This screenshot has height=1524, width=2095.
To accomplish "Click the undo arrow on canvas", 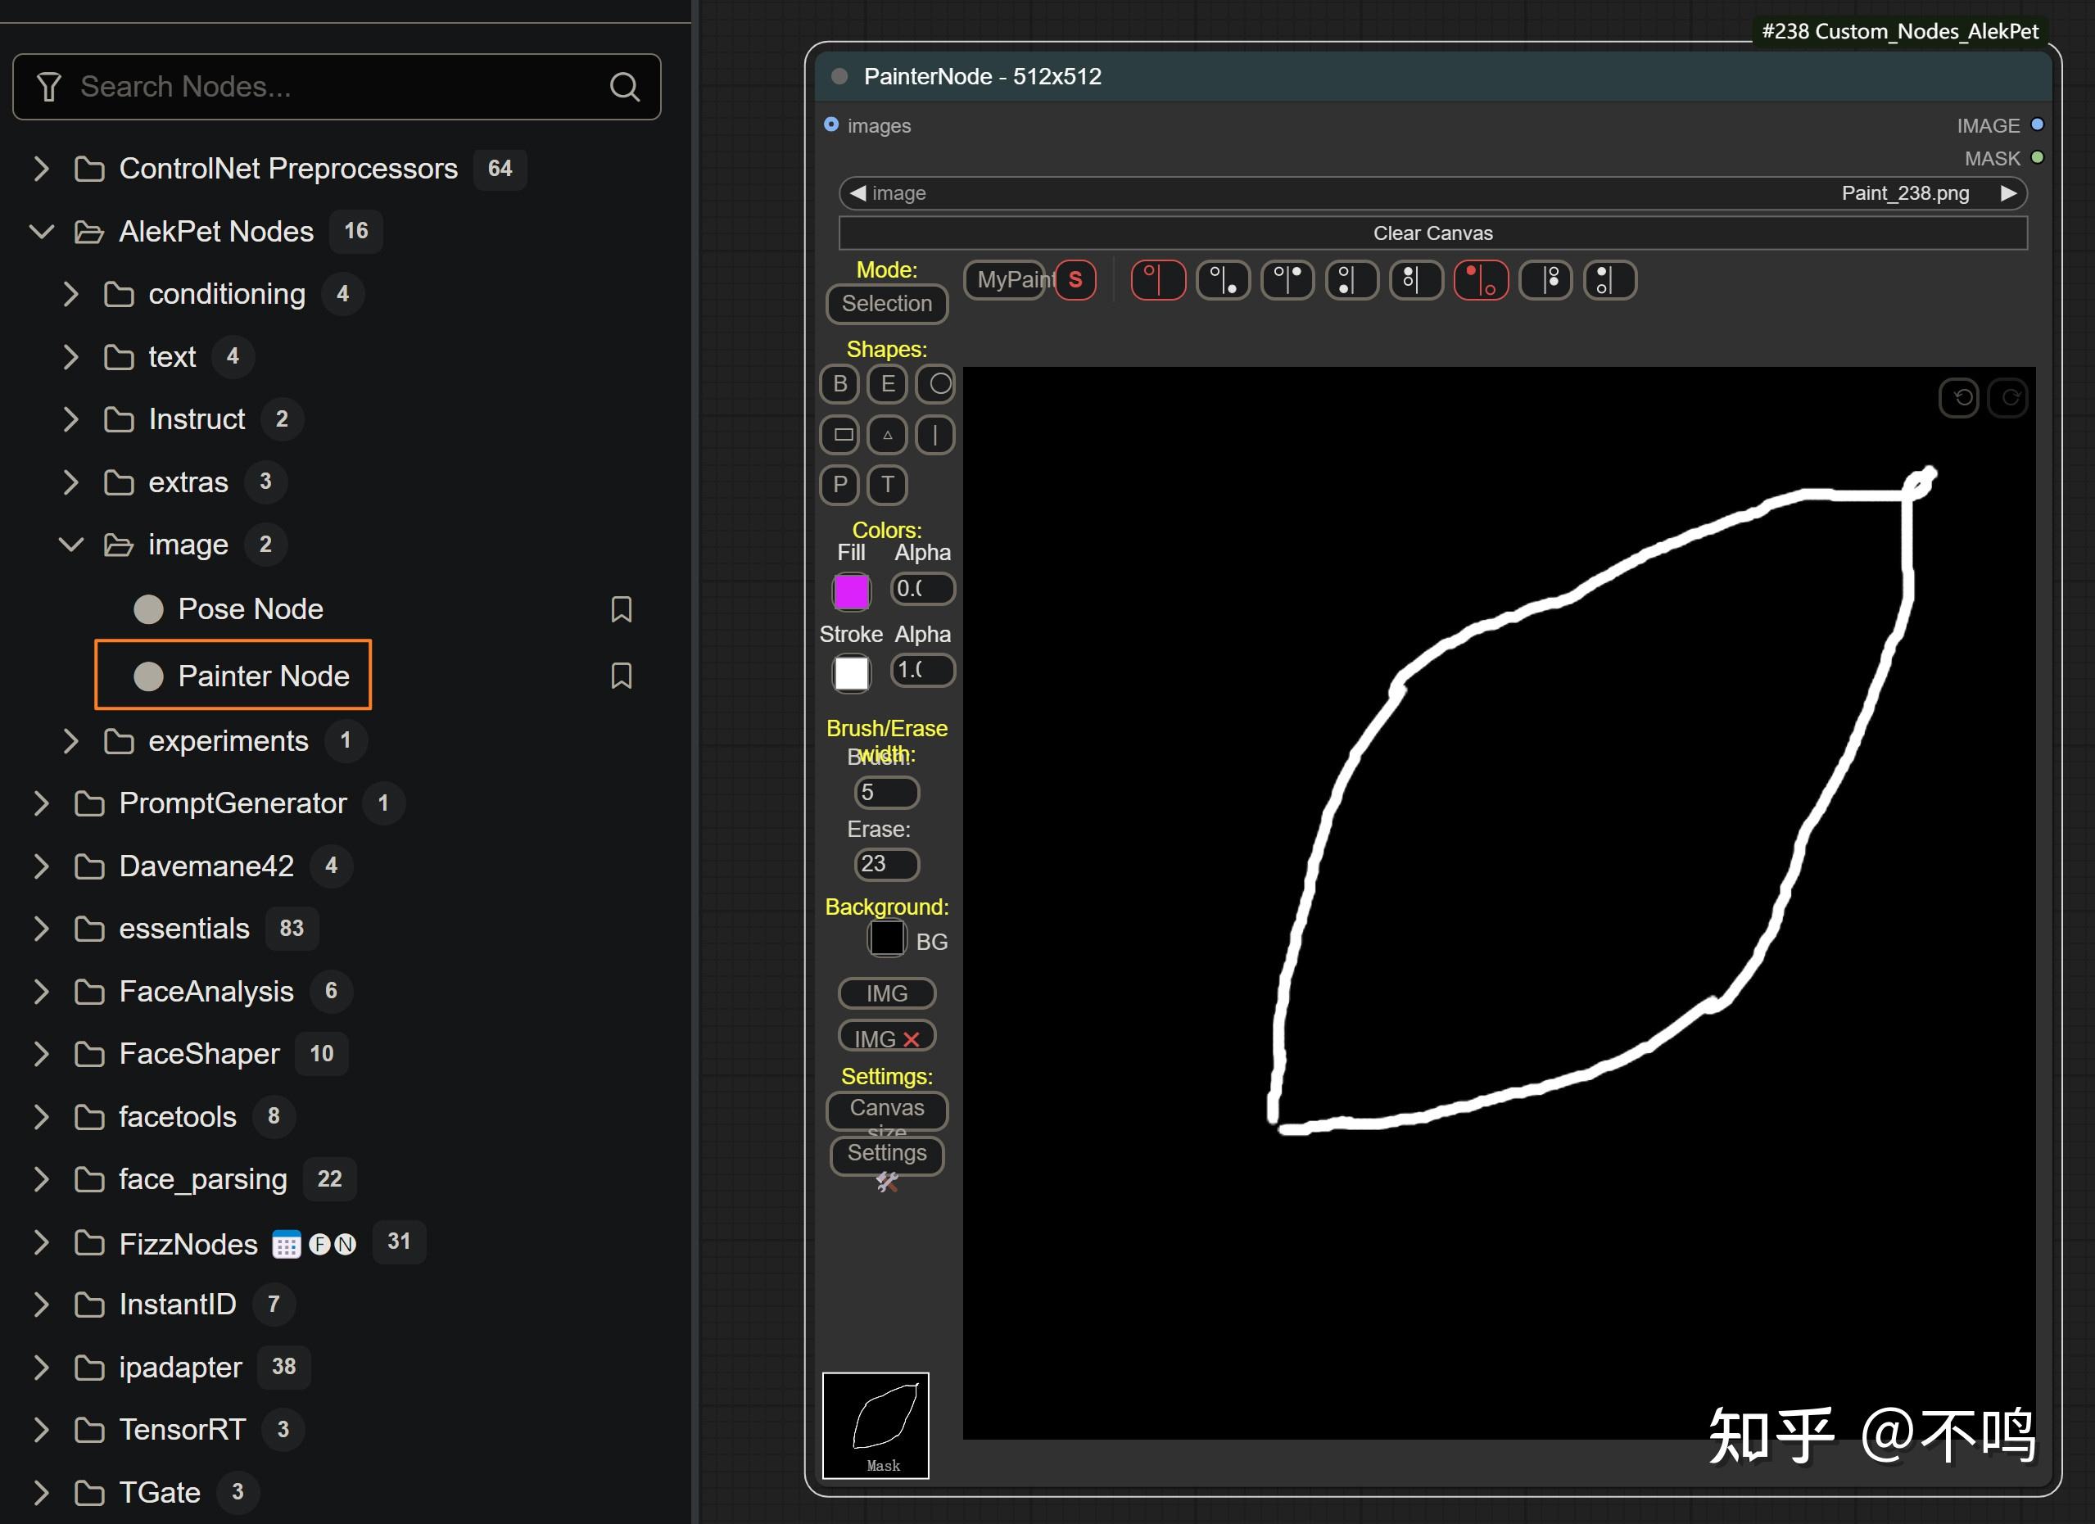I will 1961,398.
